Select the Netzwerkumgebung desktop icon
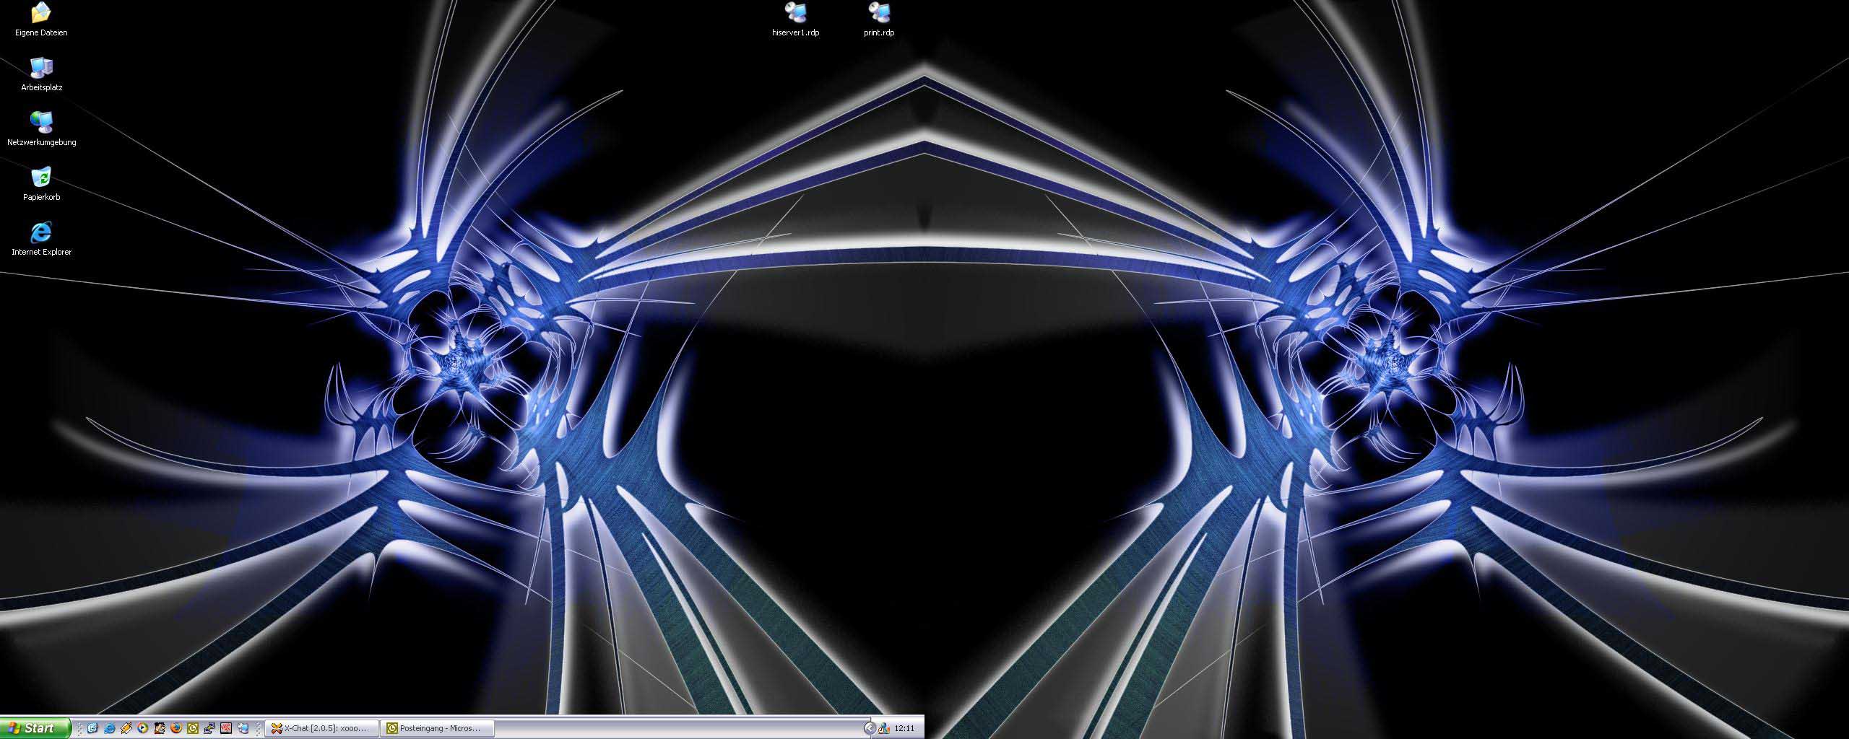The height and width of the screenshot is (739, 1849). pos(41,123)
